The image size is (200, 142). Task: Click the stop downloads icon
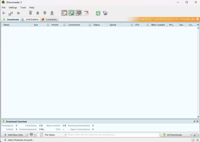coord(18,13)
